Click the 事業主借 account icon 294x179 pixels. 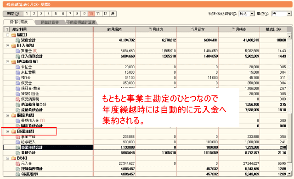pos(18,137)
